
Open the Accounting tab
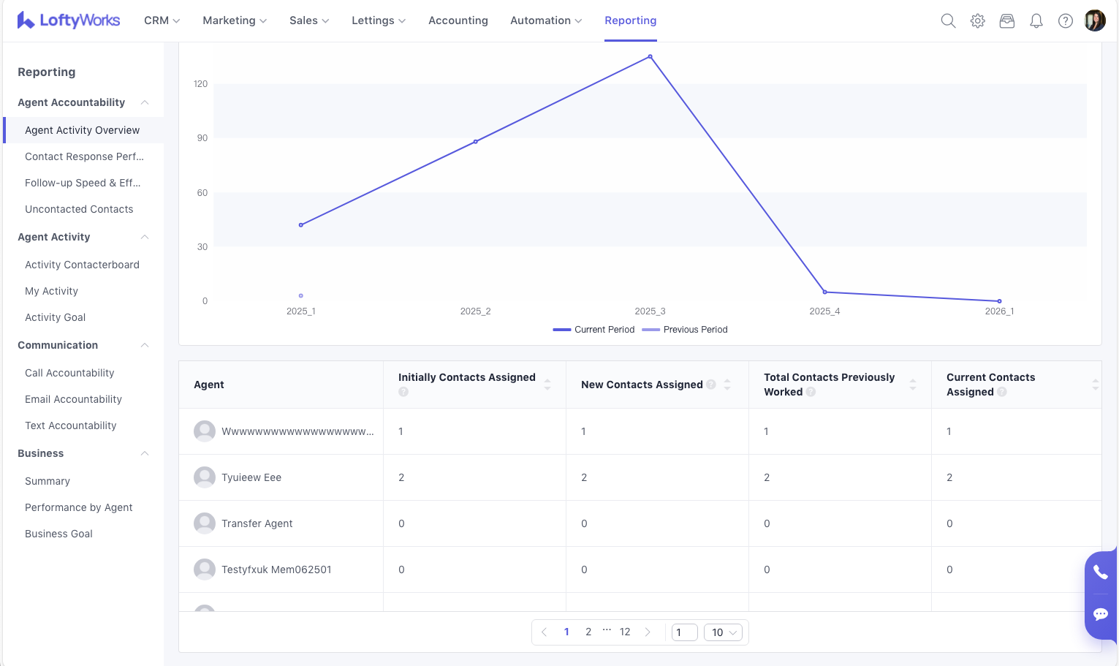tap(458, 20)
